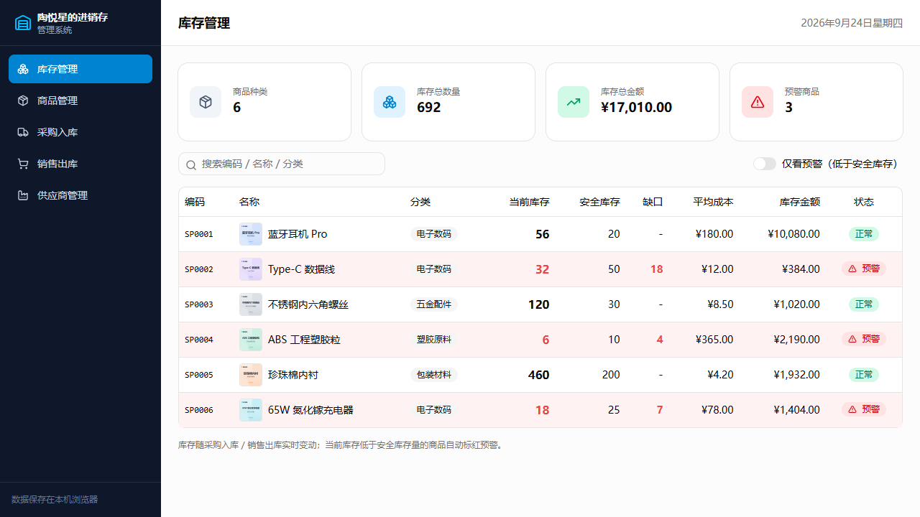Click the 库存总数量 blue boxes icon
Viewport: 920px width, 517px height.
click(390, 102)
